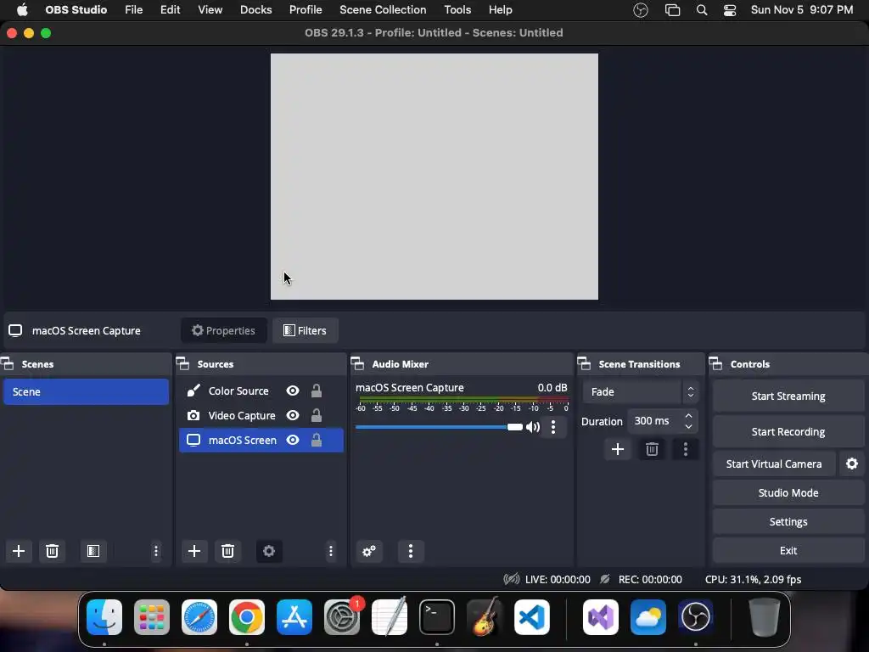Image resolution: width=869 pixels, height=652 pixels.
Task: Open transition properties three-dot menu
Action: point(686,449)
